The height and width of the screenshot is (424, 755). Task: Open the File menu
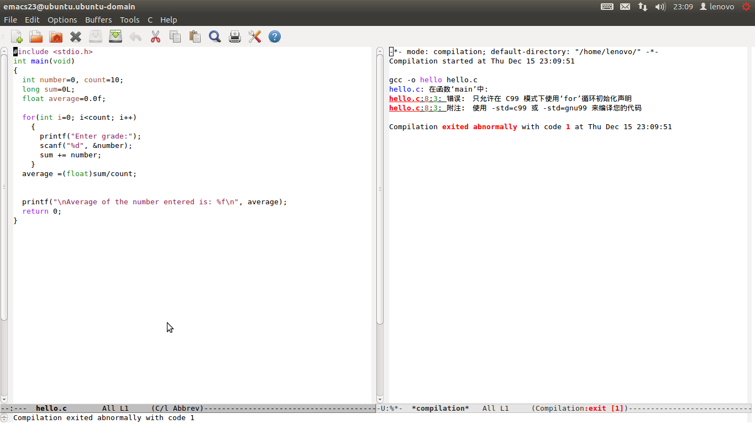[11, 19]
